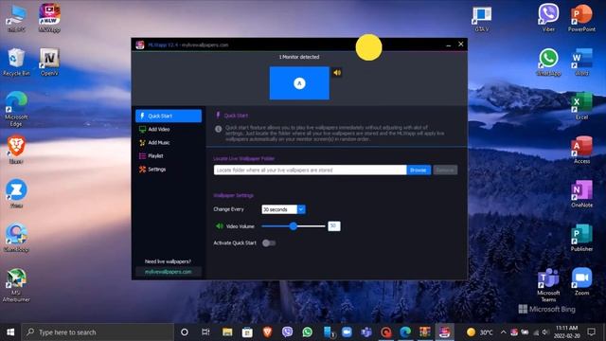Screen dimensions: 606x341
Task: Open the Zalo desktop shortcut
Action: (x=16, y=193)
